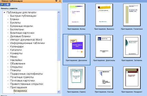Image resolution: width=147 pixels, height=96 pixels.
Task: Select Быстрые публикации in the tree
Action: pos(23,16)
